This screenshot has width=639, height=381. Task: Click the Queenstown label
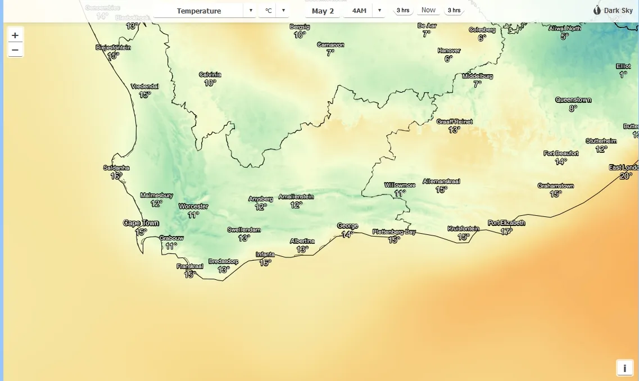[573, 100]
